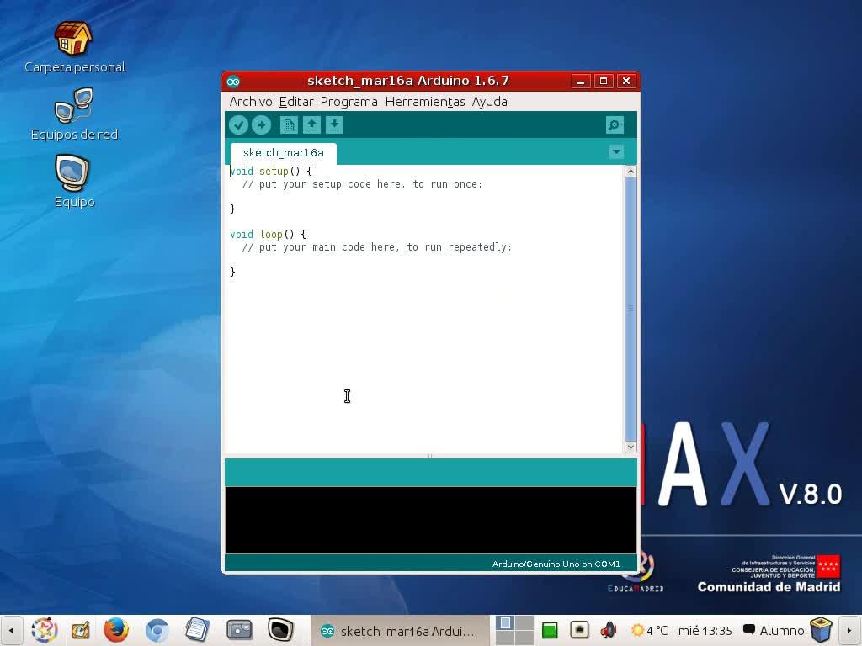Screen dimensions: 862x646
Task: Click the volume speaker tray icon
Action: point(608,630)
